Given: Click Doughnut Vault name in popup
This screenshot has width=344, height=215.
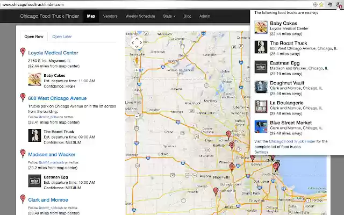Looking at the screenshot, I should coord(287,83).
